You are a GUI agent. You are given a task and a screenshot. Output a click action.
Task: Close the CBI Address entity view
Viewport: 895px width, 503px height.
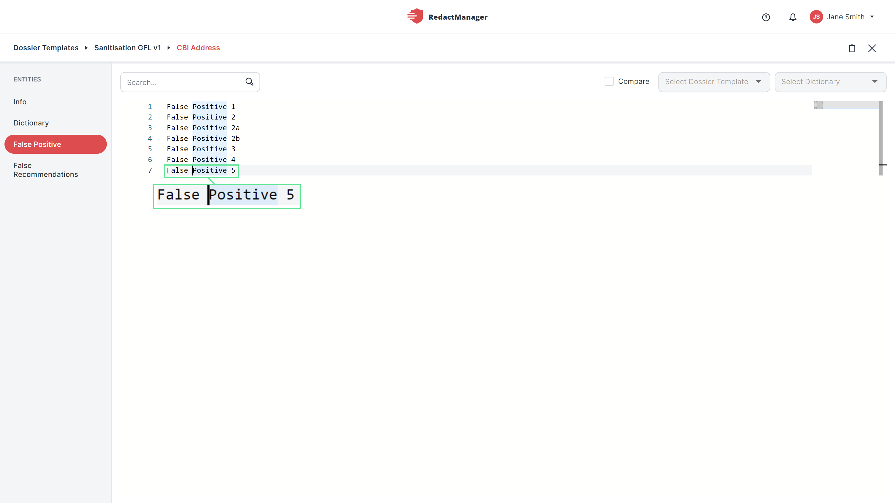(872, 48)
